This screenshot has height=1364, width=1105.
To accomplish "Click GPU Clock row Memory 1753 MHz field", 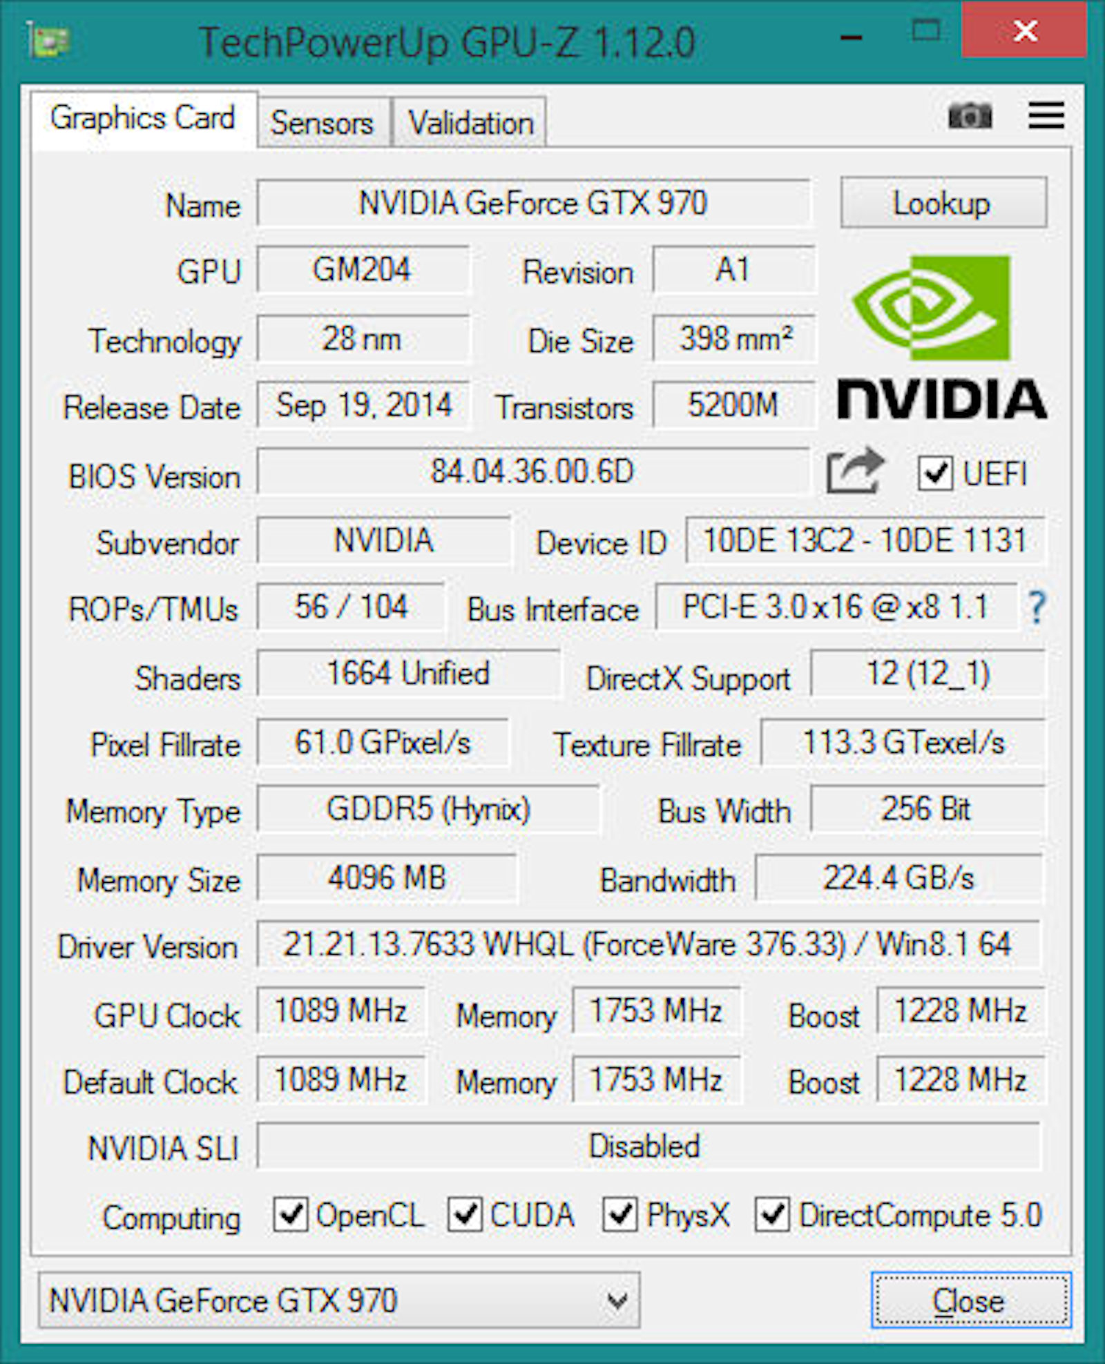I will point(657,1011).
